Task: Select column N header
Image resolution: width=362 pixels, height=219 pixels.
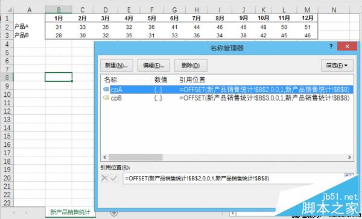Action: [x=334, y=10]
